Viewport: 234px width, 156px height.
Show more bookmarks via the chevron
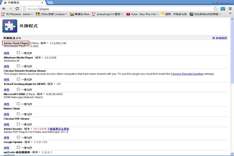(x=230, y=14)
